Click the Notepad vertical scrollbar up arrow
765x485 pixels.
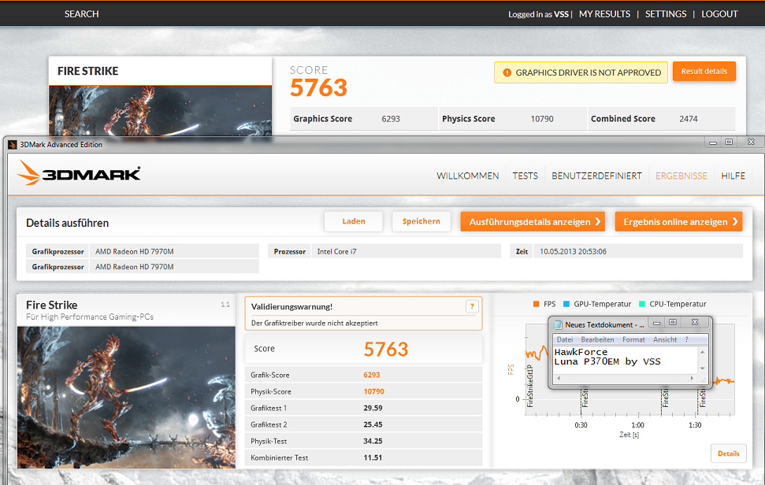(703, 352)
